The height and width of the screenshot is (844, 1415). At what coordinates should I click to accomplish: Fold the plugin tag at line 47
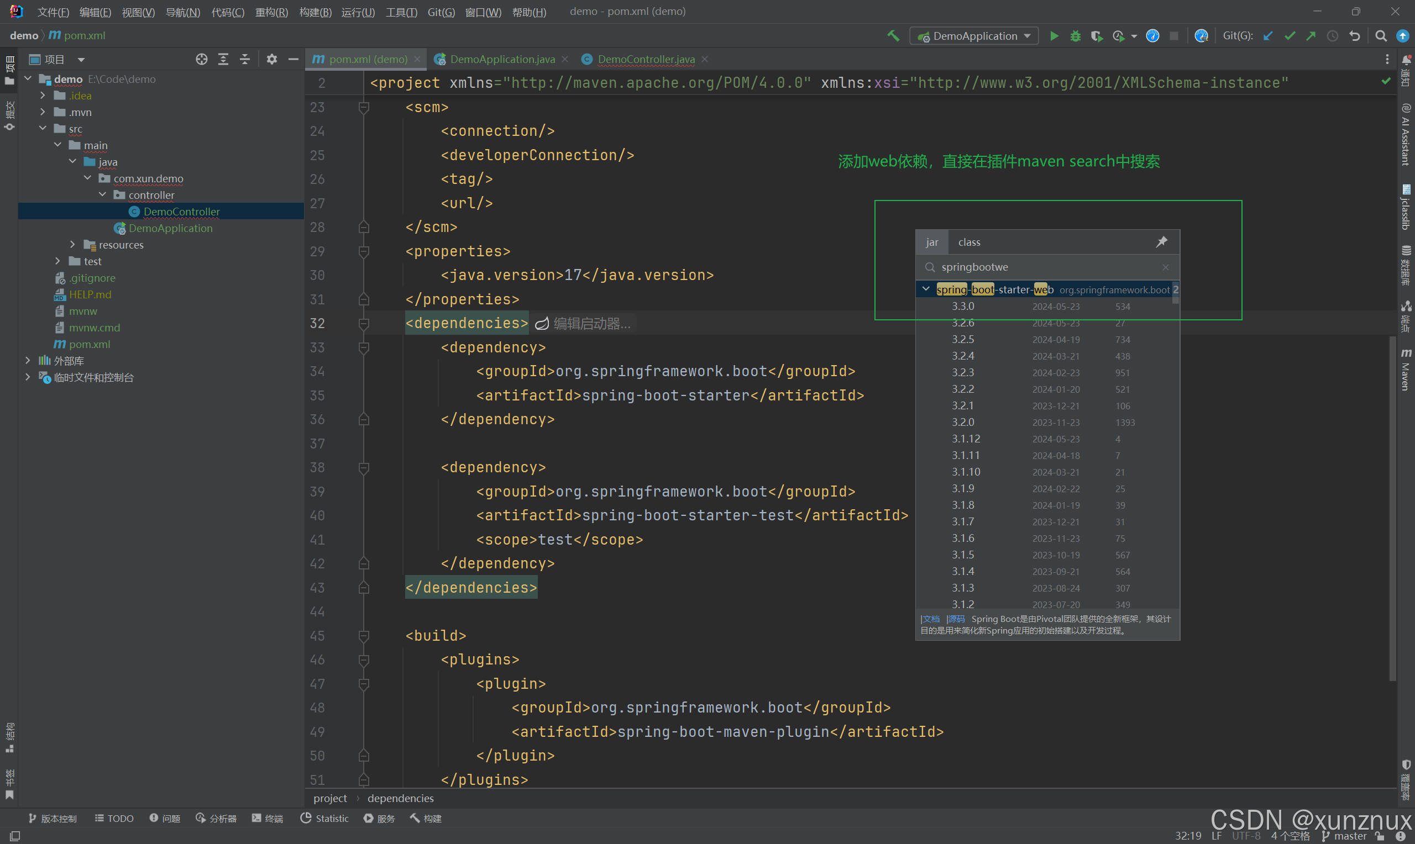(x=364, y=684)
